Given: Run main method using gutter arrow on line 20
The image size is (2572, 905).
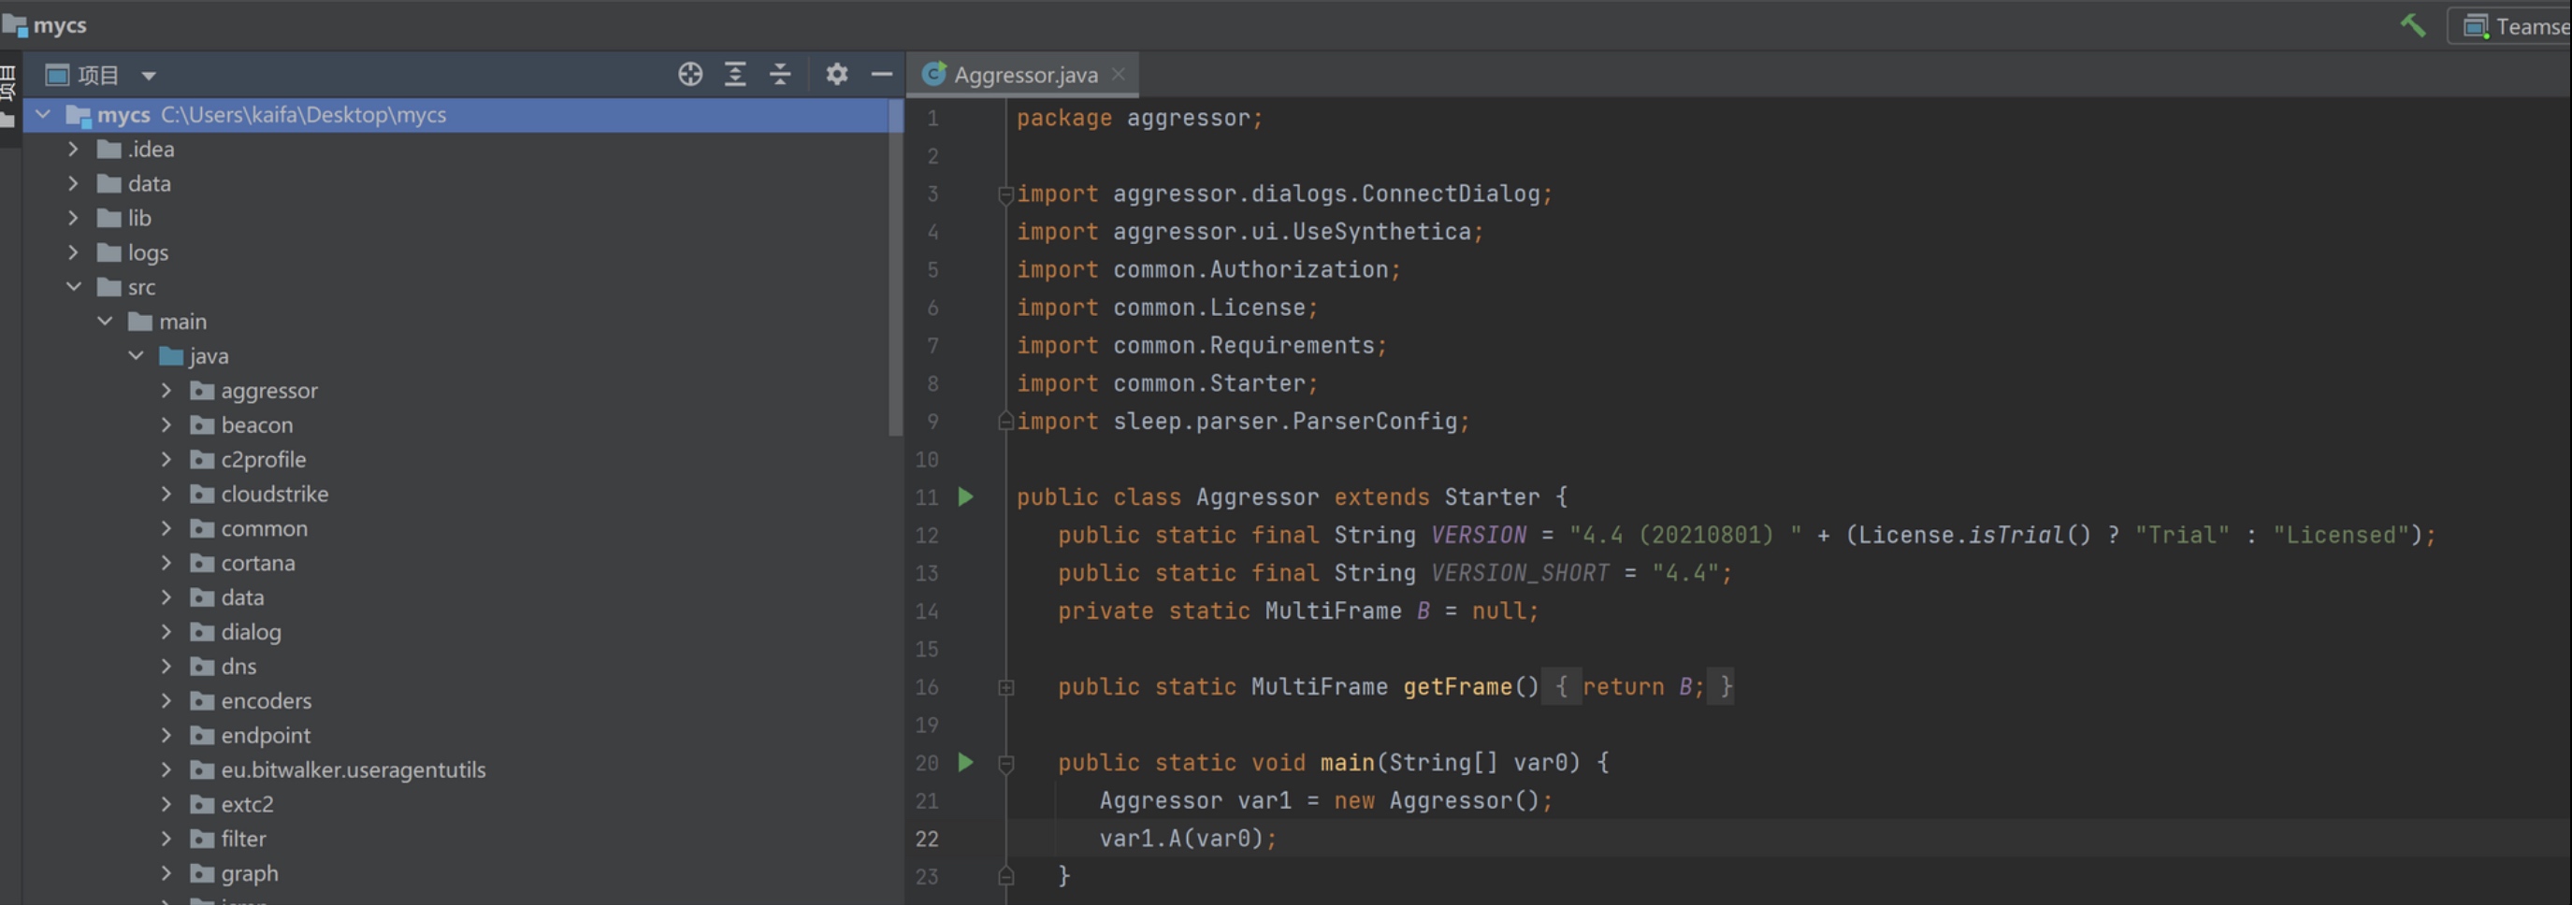Looking at the screenshot, I should (x=965, y=762).
